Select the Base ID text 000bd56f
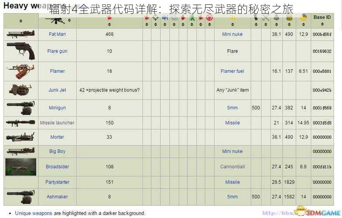This screenshot has height=218, width=342. [322, 34]
